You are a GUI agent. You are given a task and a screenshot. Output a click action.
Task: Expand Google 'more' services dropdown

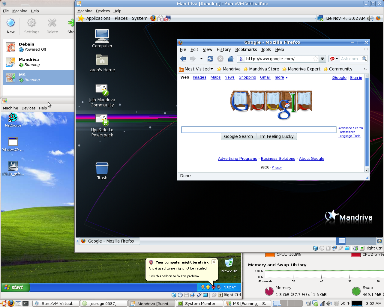pyautogui.click(x=281, y=77)
